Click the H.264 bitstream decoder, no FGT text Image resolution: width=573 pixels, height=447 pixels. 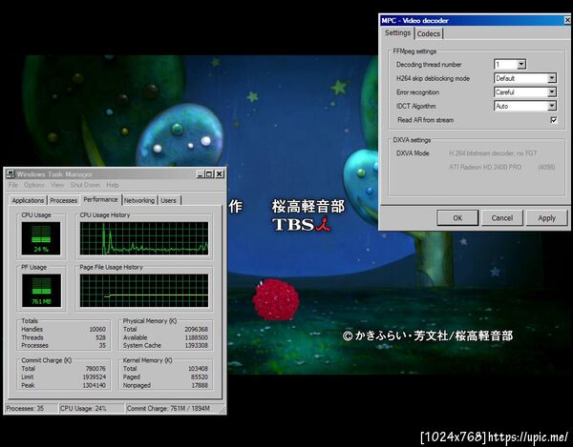pos(493,153)
